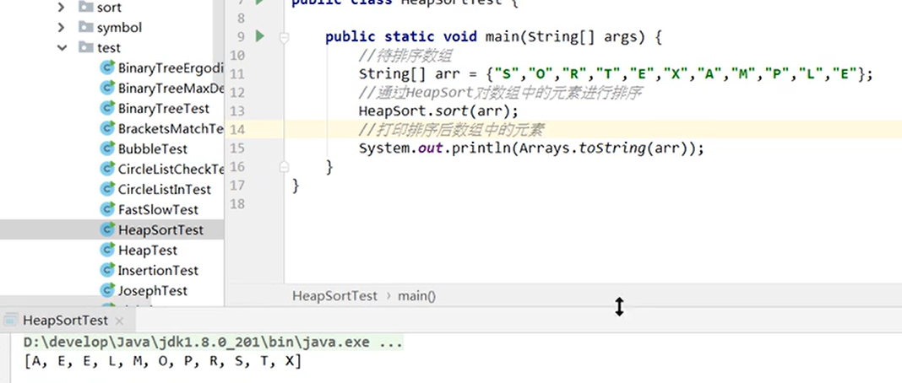This screenshot has width=902, height=383.
Task: Click the FastSlowTest class icon
Action: point(107,209)
